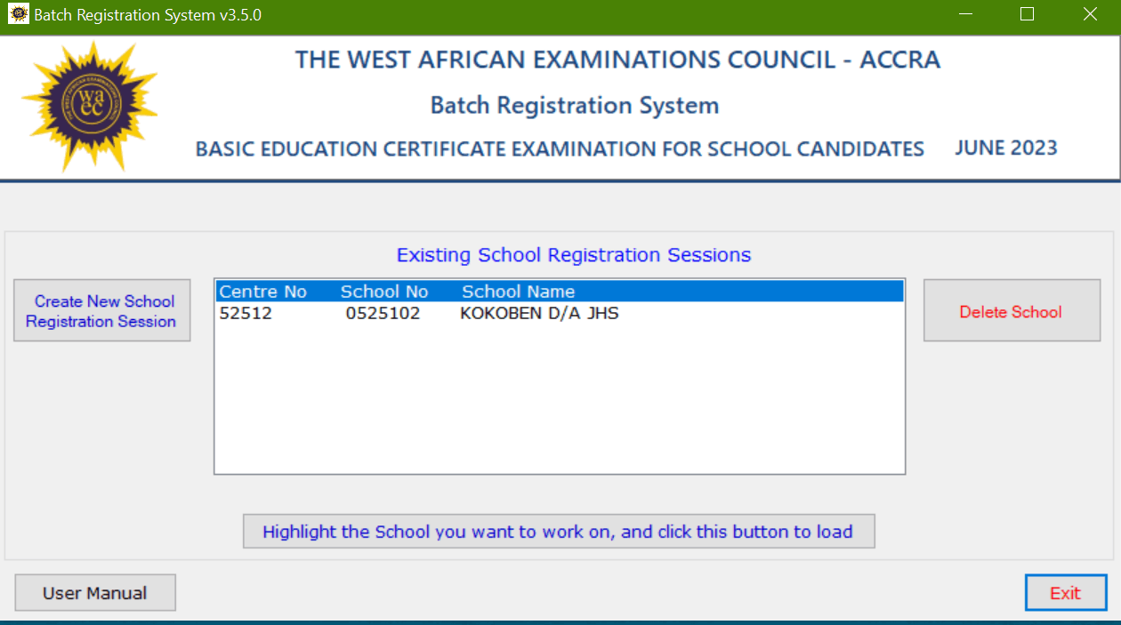Click the small app icon in the title bar
Image resolution: width=1121 pixels, height=625 pixels.
tap(18, 15)
